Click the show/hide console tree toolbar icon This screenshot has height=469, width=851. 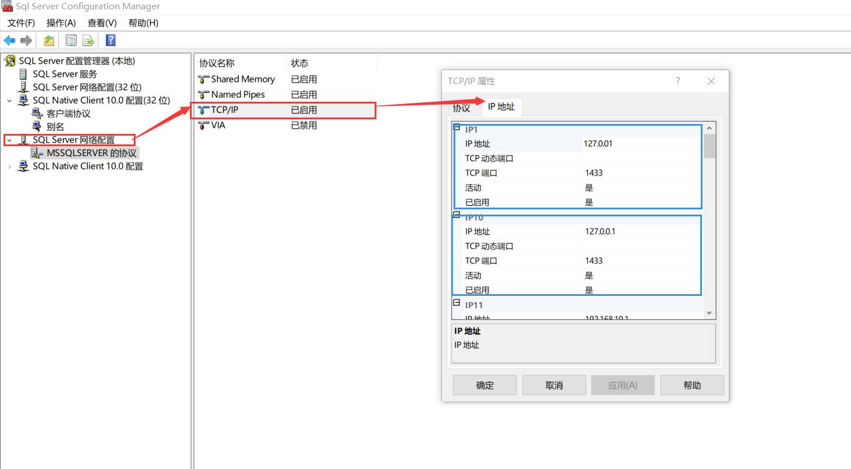71,40
